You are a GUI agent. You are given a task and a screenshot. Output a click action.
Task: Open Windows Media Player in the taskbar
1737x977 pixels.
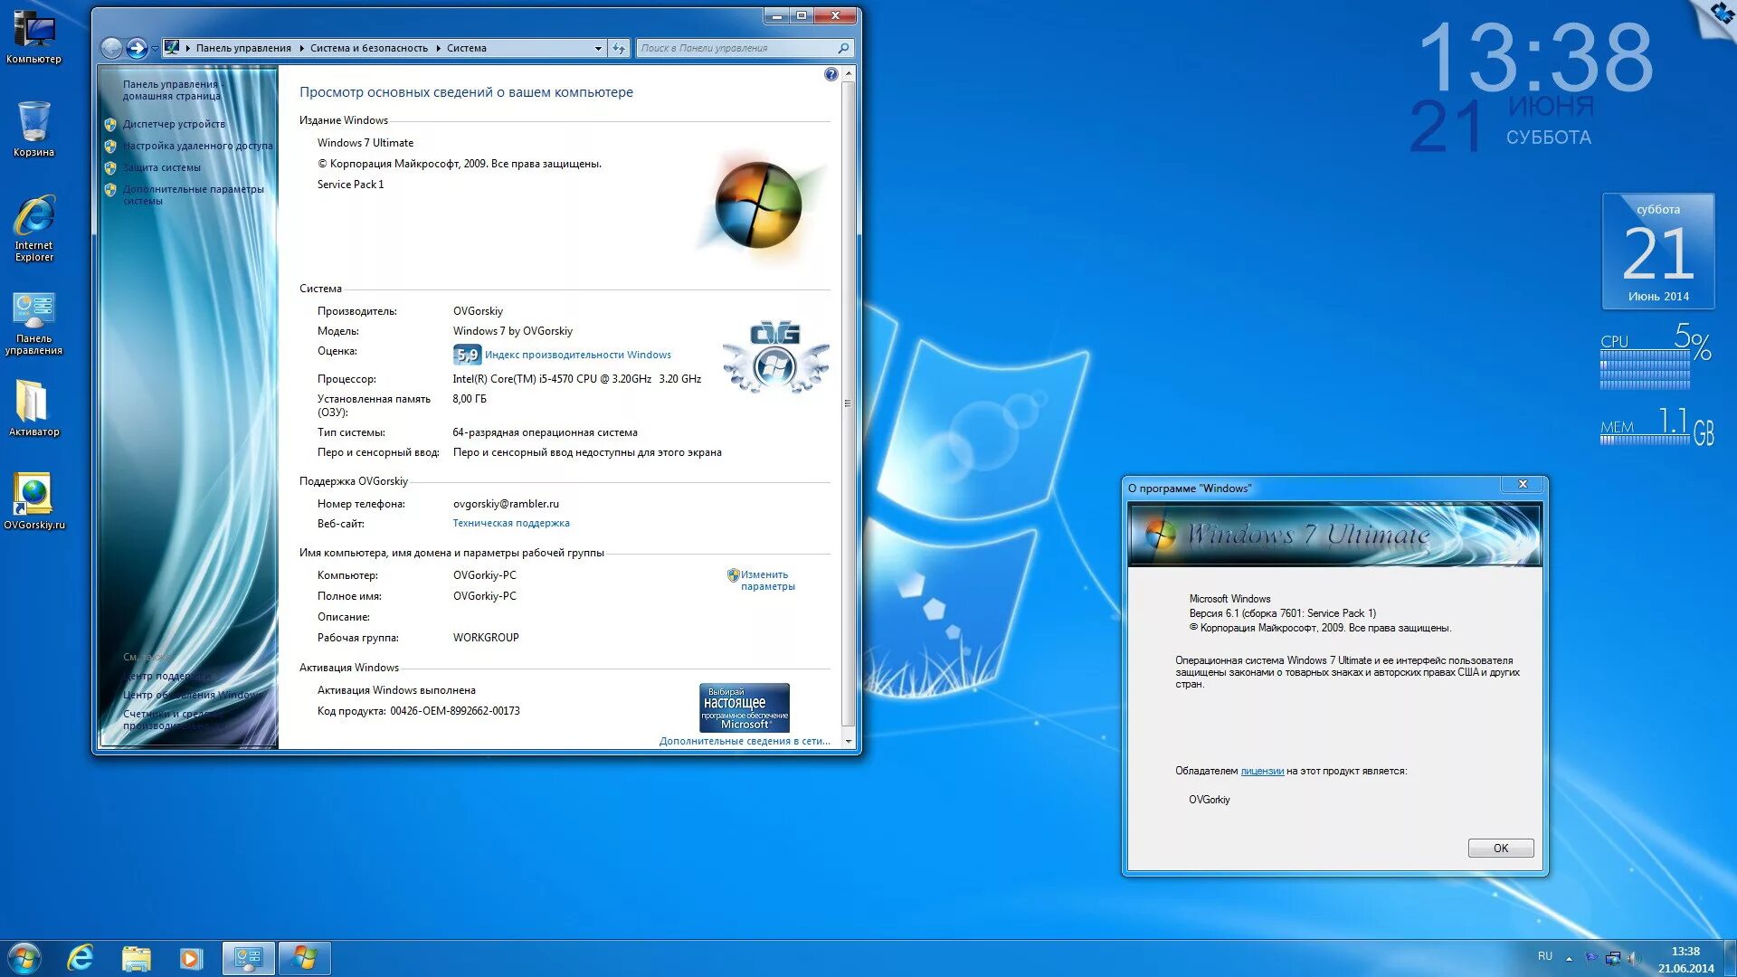191,958
